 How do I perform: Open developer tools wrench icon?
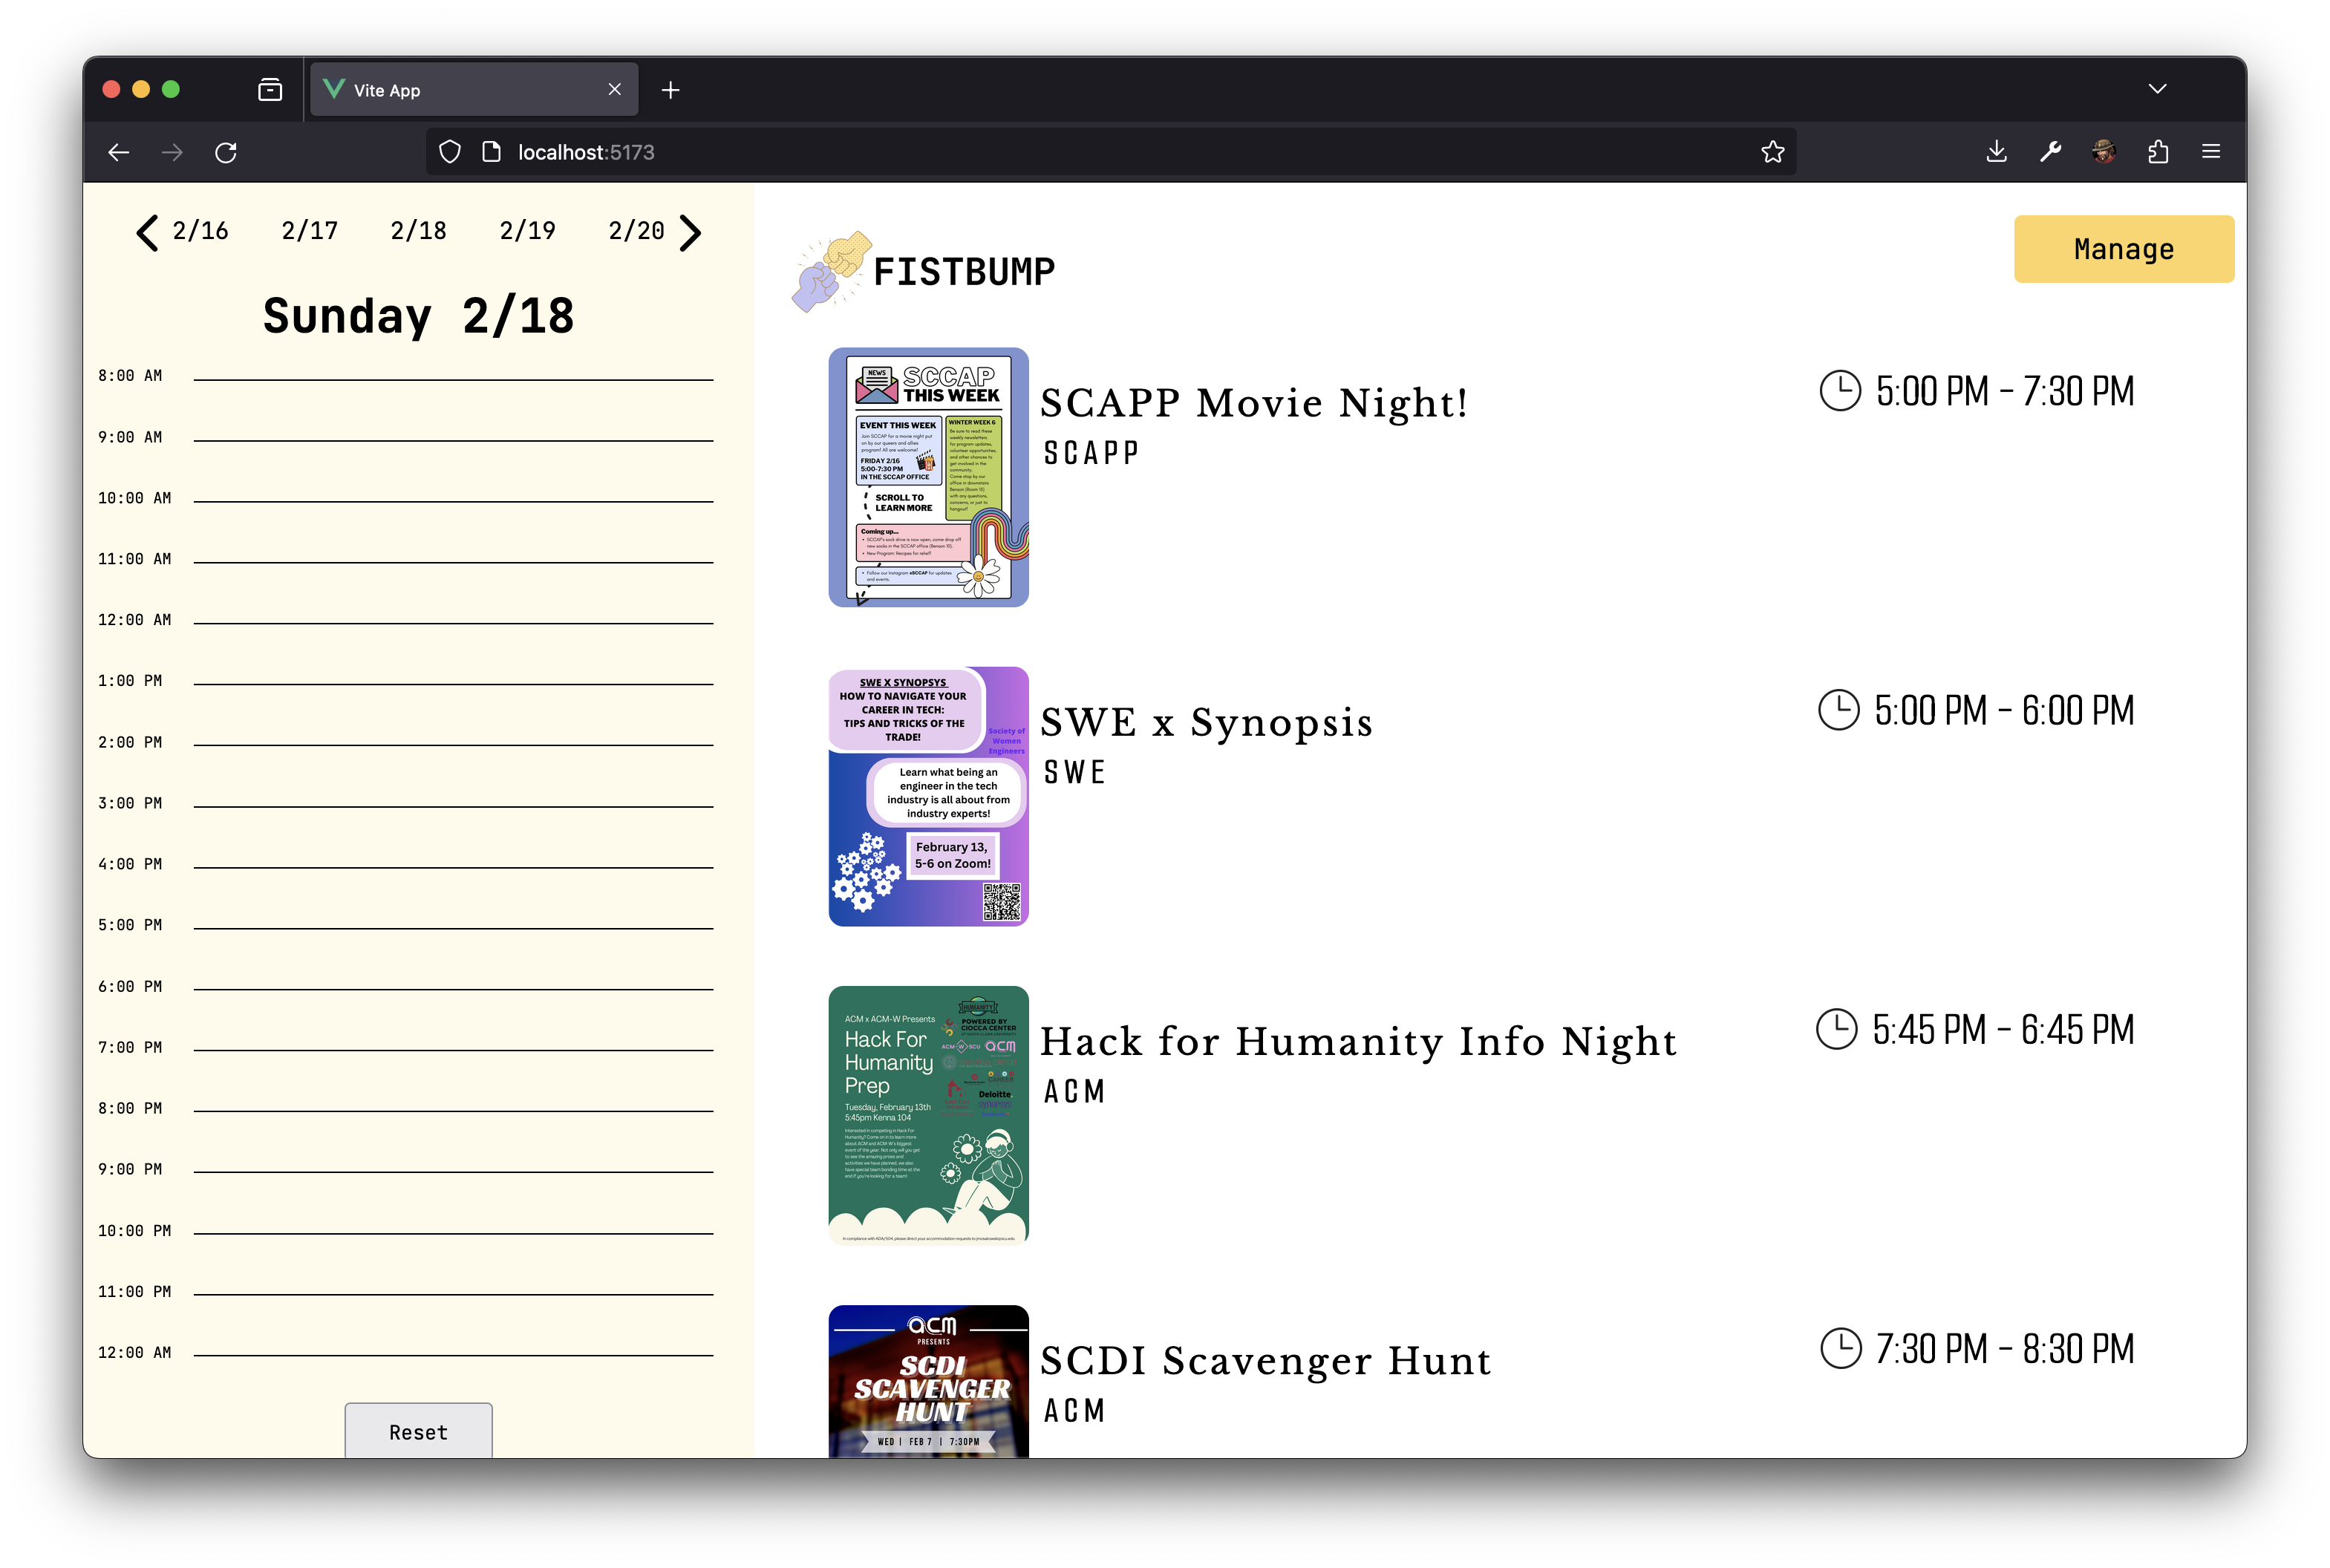pos(2050,152)
